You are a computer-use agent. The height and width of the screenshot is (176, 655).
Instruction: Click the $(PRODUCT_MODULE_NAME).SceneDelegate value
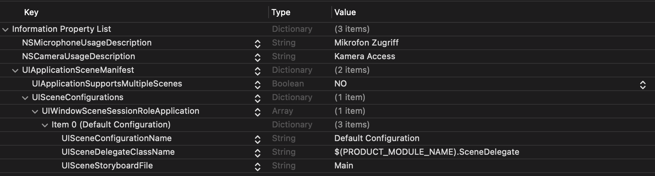(426, 152)
